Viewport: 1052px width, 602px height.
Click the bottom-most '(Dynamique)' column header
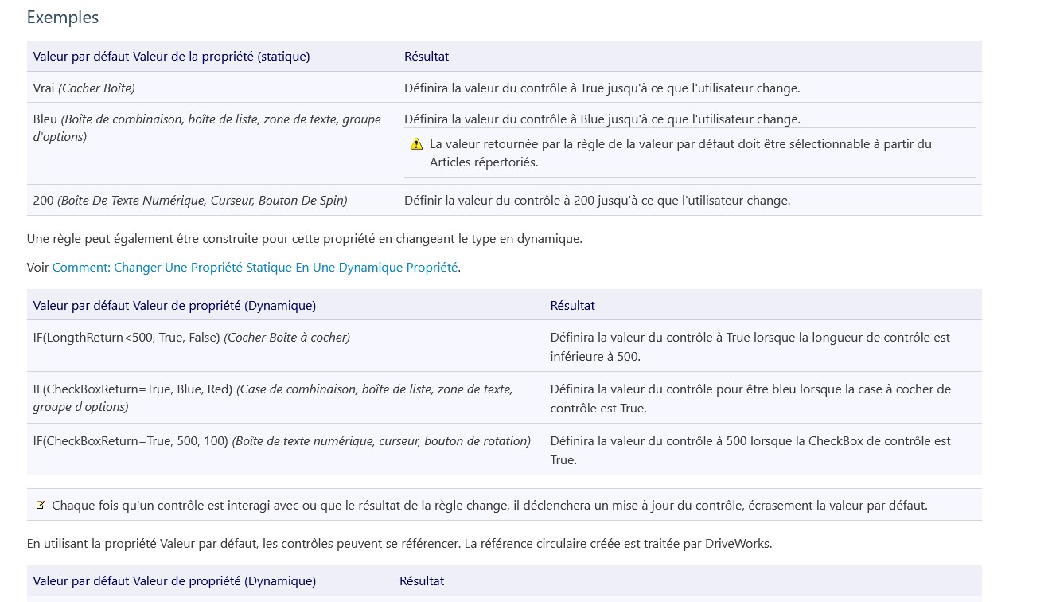coord(174,581)
